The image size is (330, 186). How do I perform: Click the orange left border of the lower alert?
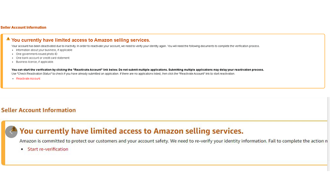[3, 143]
